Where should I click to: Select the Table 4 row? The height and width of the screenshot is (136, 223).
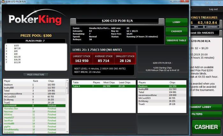tap(104, 86)
